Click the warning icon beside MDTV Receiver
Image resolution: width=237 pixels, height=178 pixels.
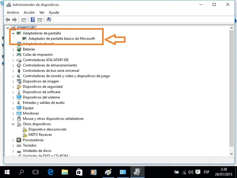(x=25, y=135)
